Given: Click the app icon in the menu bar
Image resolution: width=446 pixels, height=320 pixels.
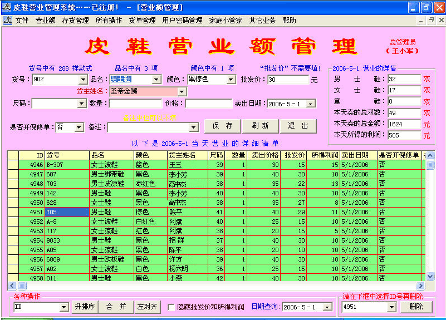Looking at the screenshot, I should (x=7, y=20).
